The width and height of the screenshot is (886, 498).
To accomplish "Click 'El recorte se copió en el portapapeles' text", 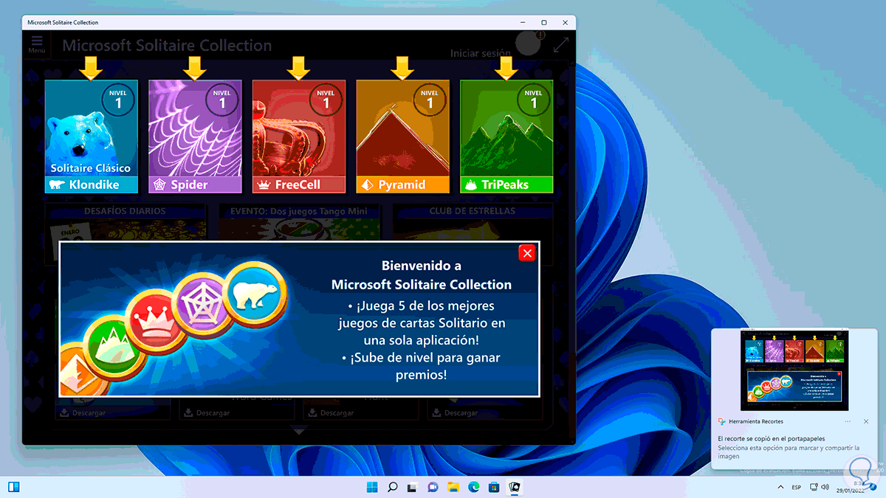I will click(771, 438).
